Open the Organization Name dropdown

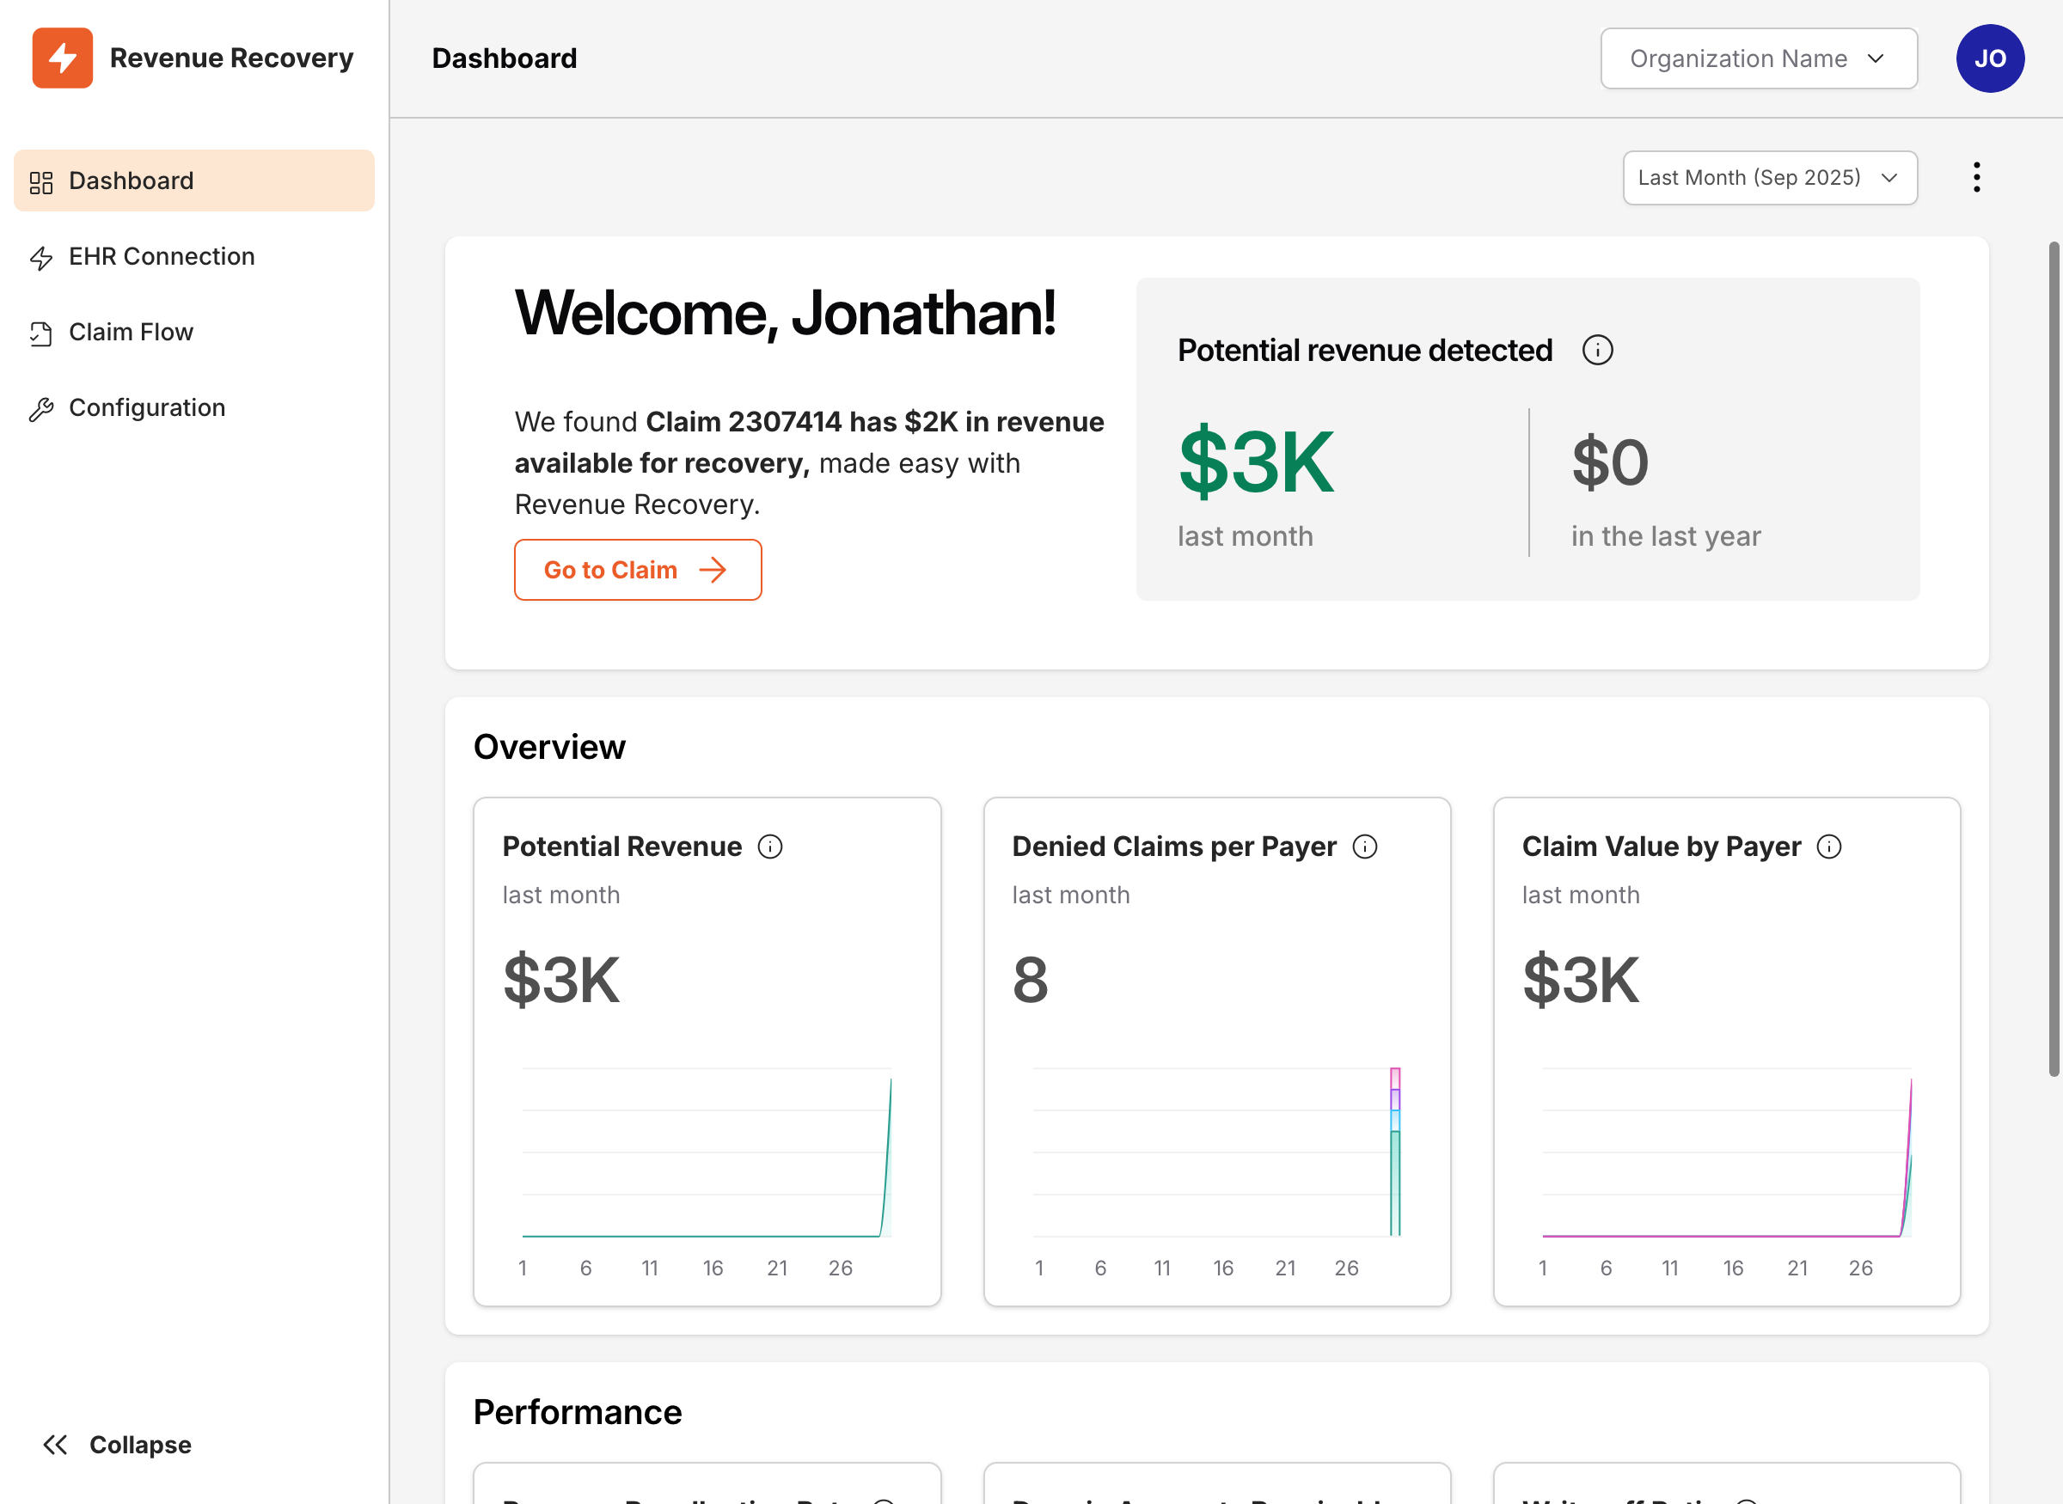(1758, 58)
